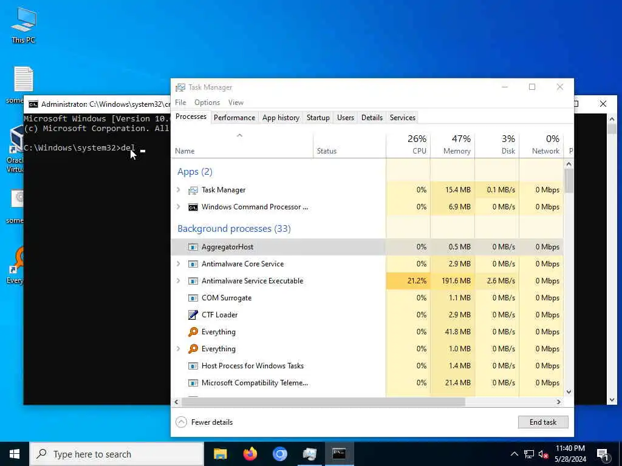Switch to the Details tab

pos(372,118)
